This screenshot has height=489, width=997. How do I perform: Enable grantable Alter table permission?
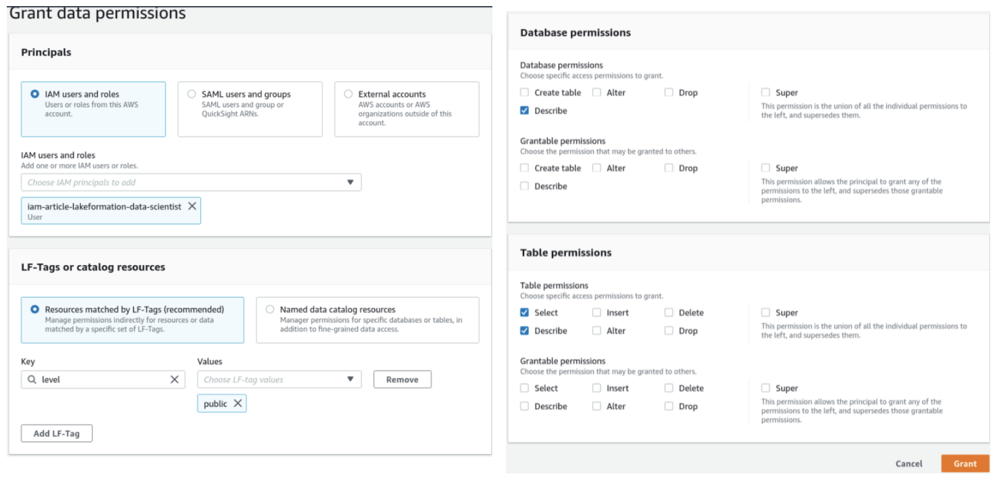[597, 406]
